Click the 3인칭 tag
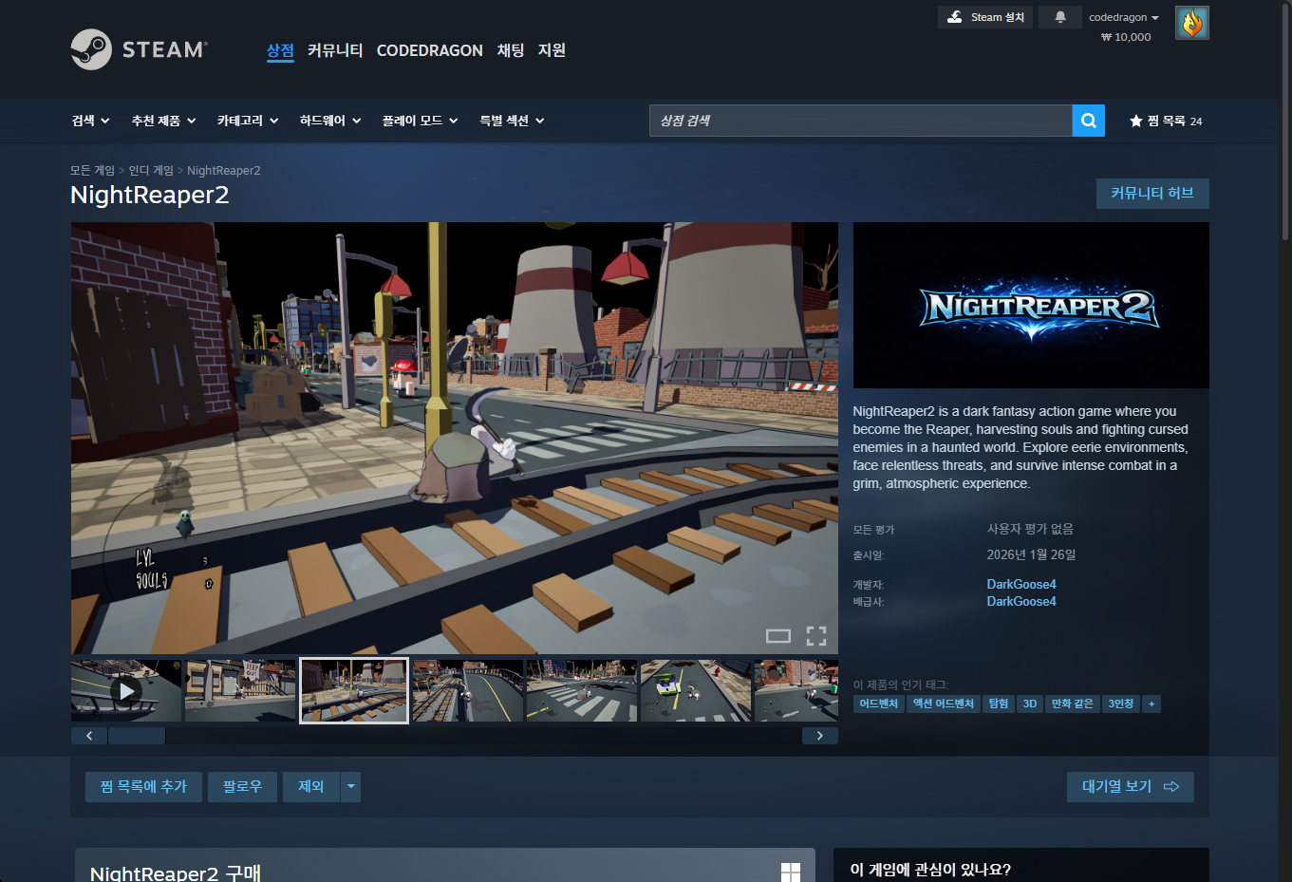1292x882 pixels. (x=1121, y=704)
